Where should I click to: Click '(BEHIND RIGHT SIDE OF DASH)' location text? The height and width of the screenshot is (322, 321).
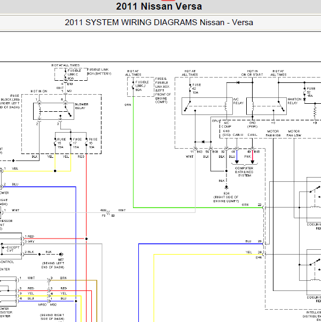[52, 317]
